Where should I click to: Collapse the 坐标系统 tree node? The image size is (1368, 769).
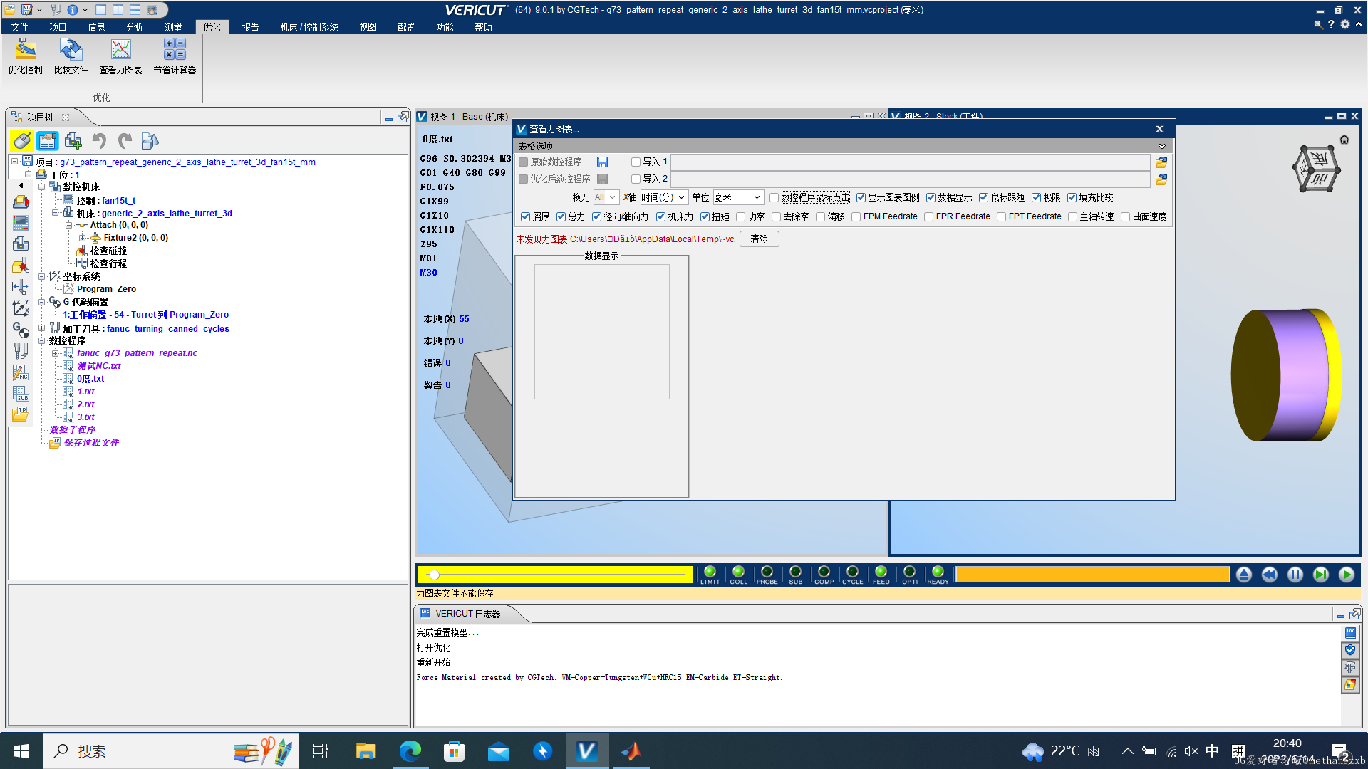click(x=42, y=277)
